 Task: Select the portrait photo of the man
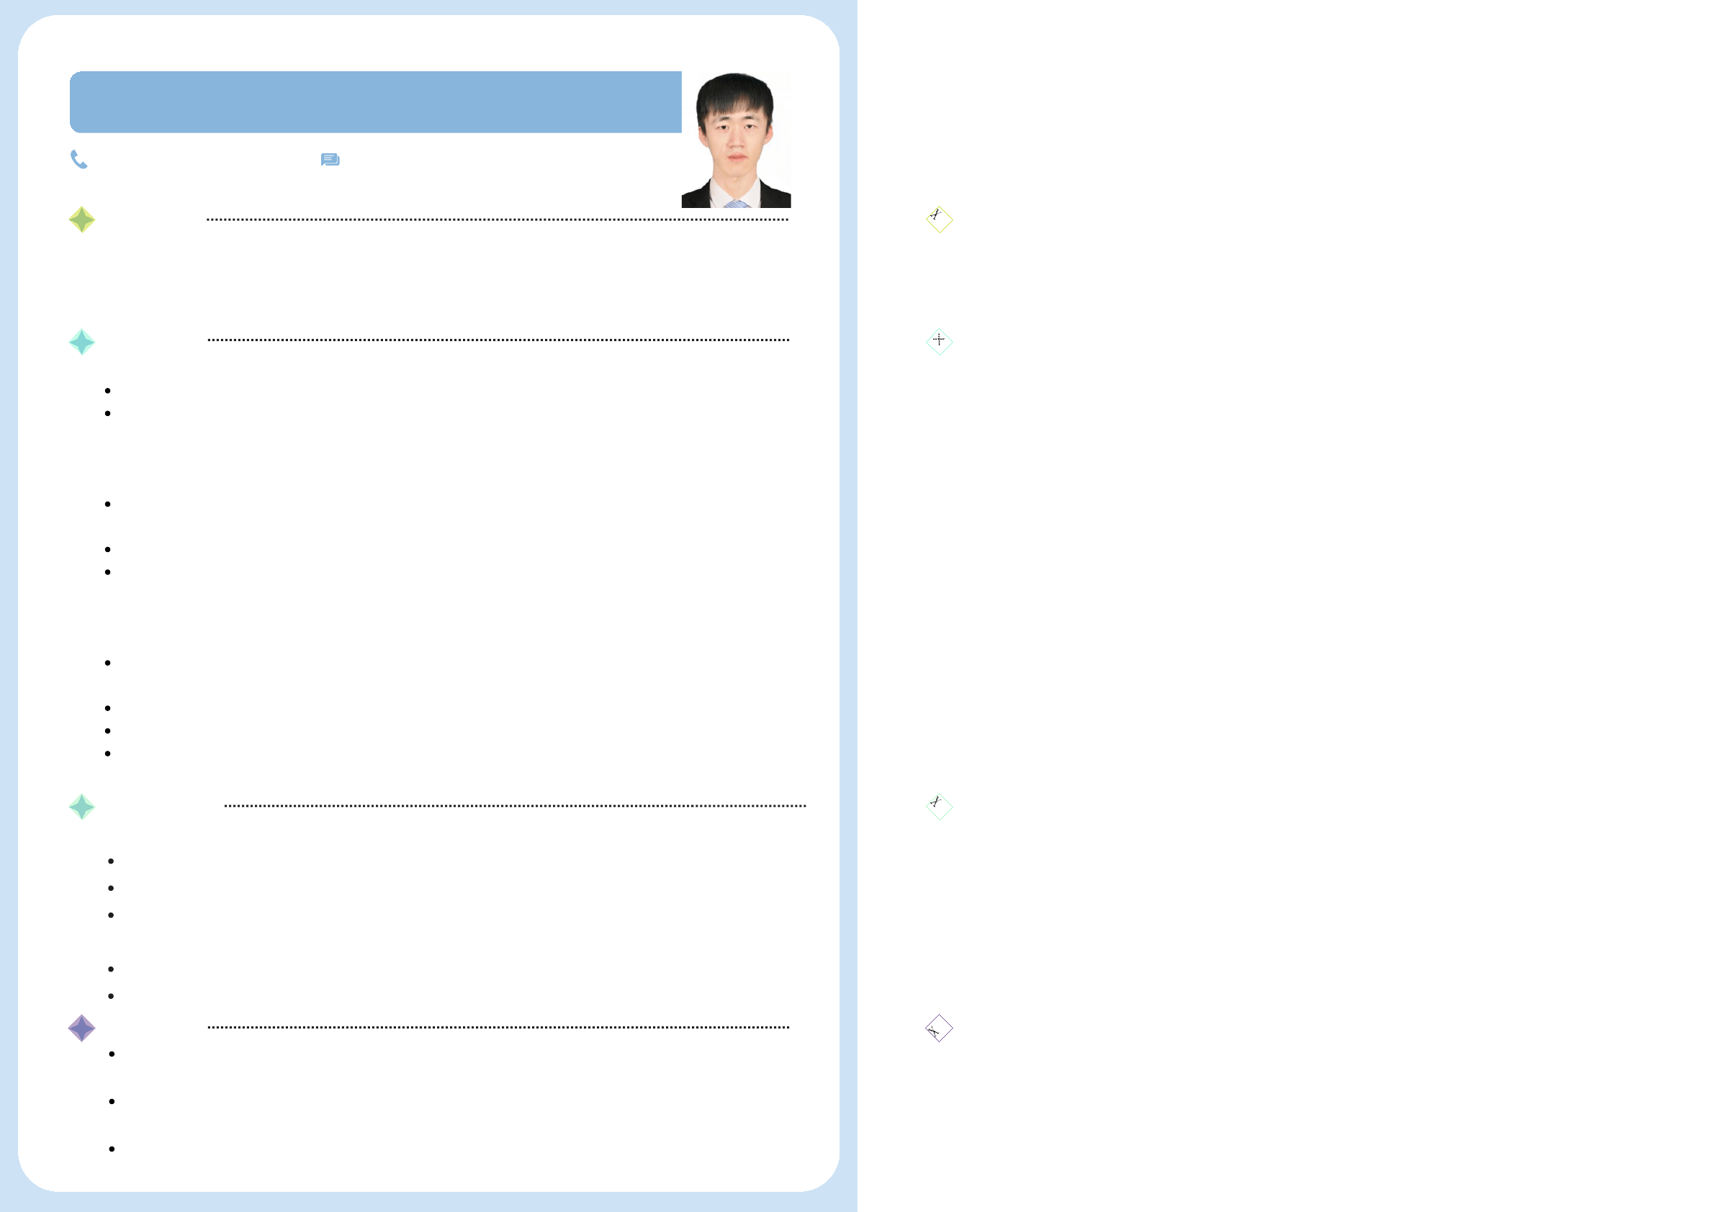(736, 140)
